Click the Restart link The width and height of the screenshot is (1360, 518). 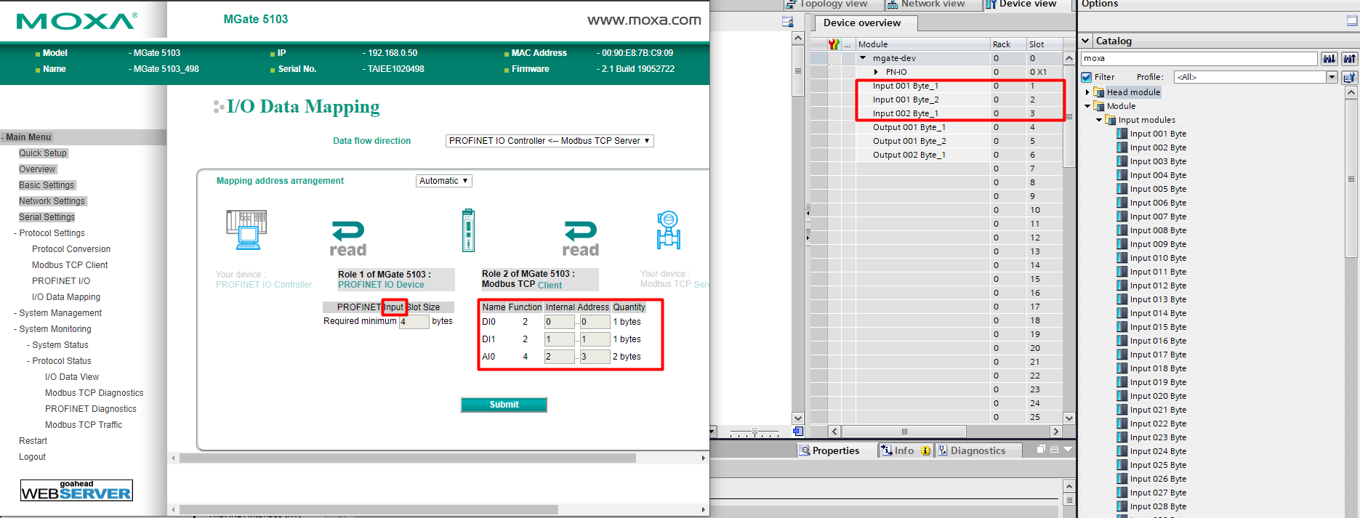33,441
